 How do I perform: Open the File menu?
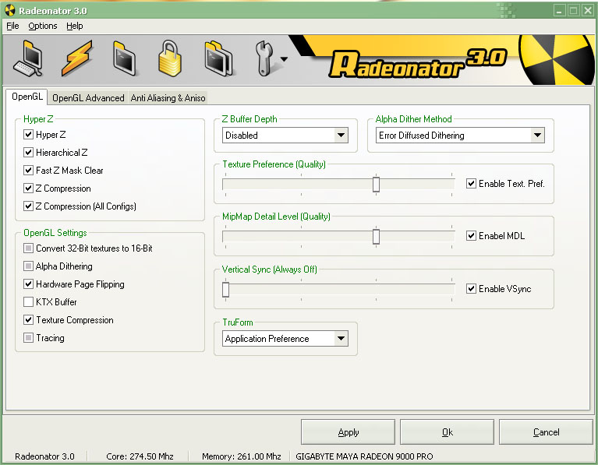pos(12,26)
